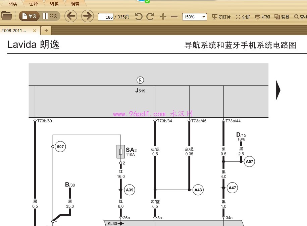Click the T73a/44 connector label

pyautogui.click(x=233, y=121)
